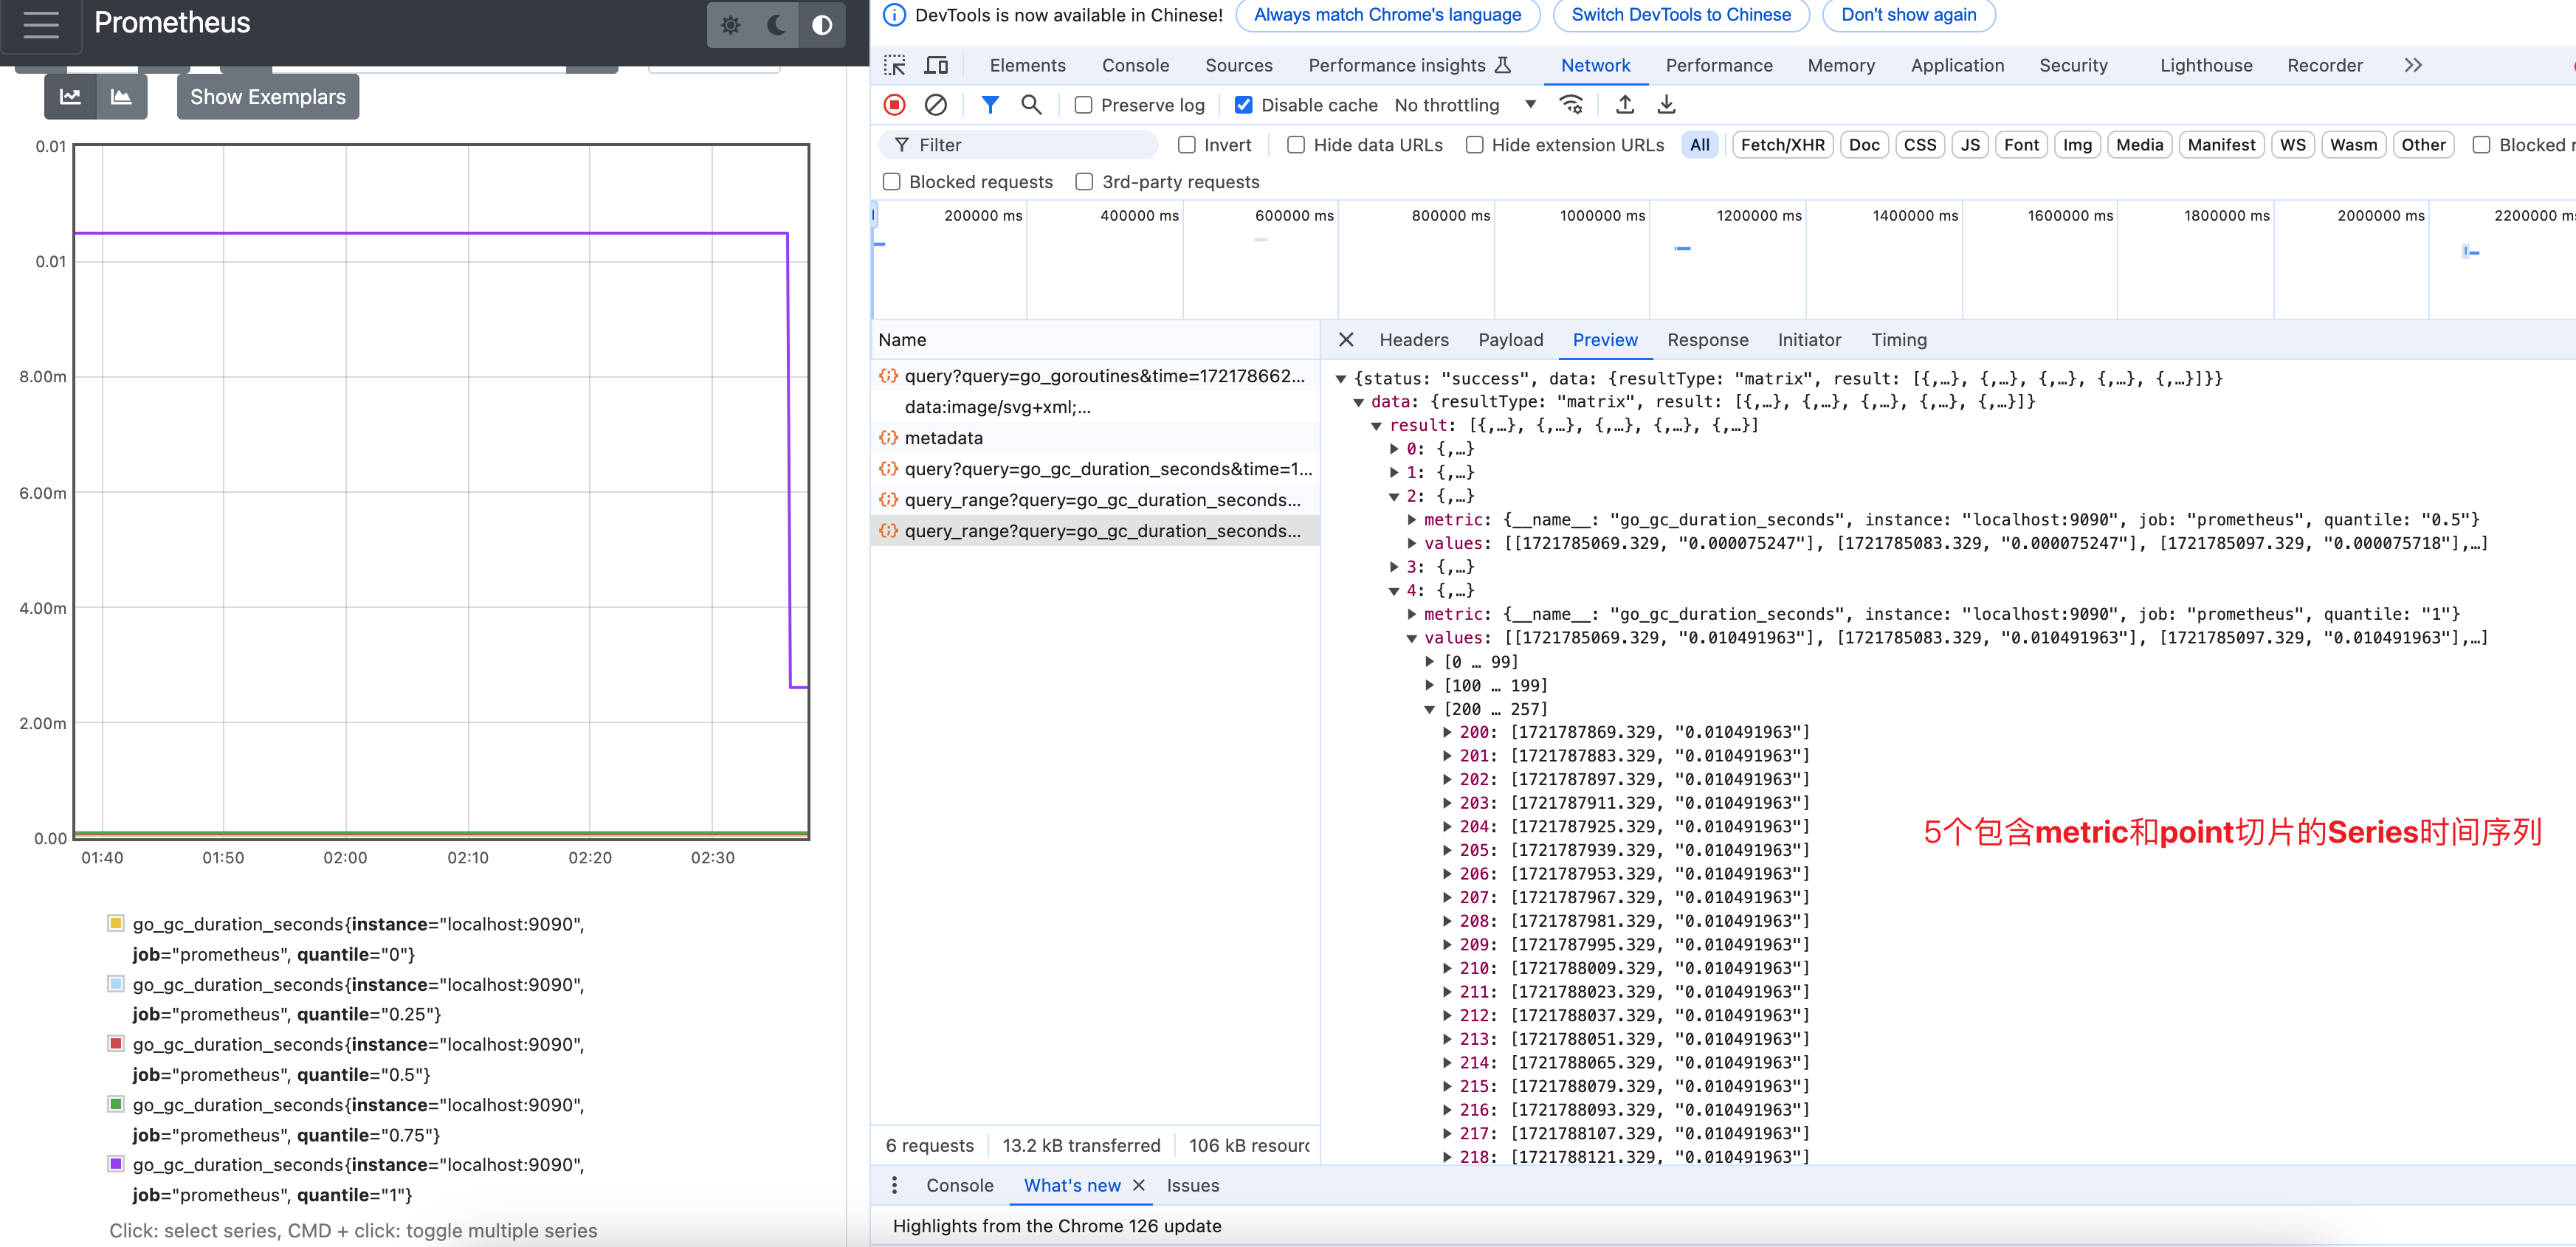
Task: Enable the Preserve log checkbox
Action: point(1083,105)
